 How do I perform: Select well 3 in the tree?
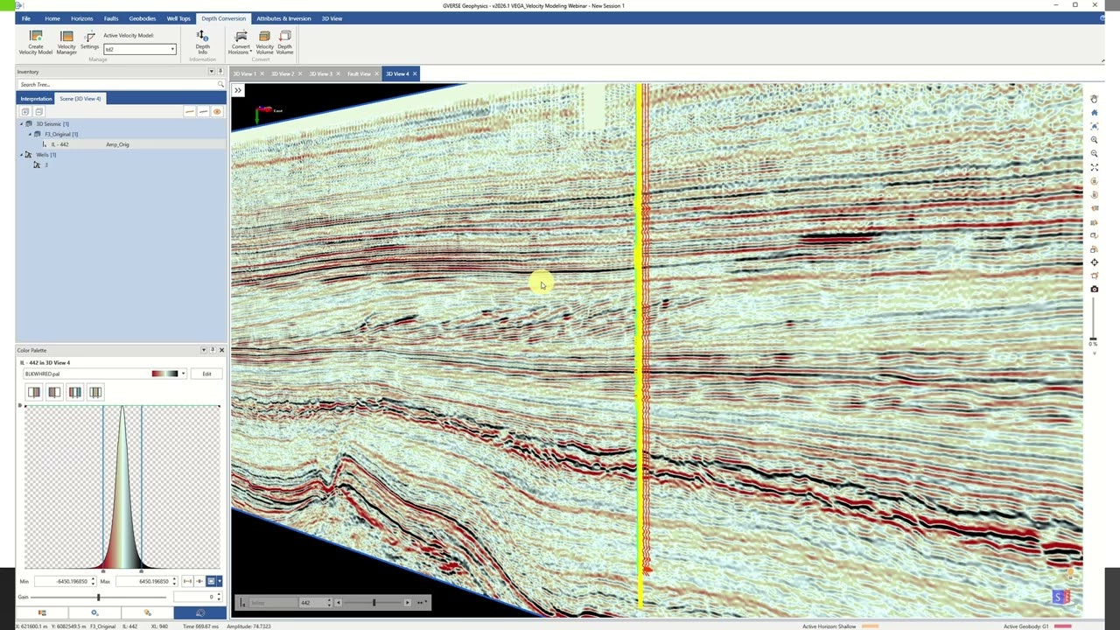45,164
